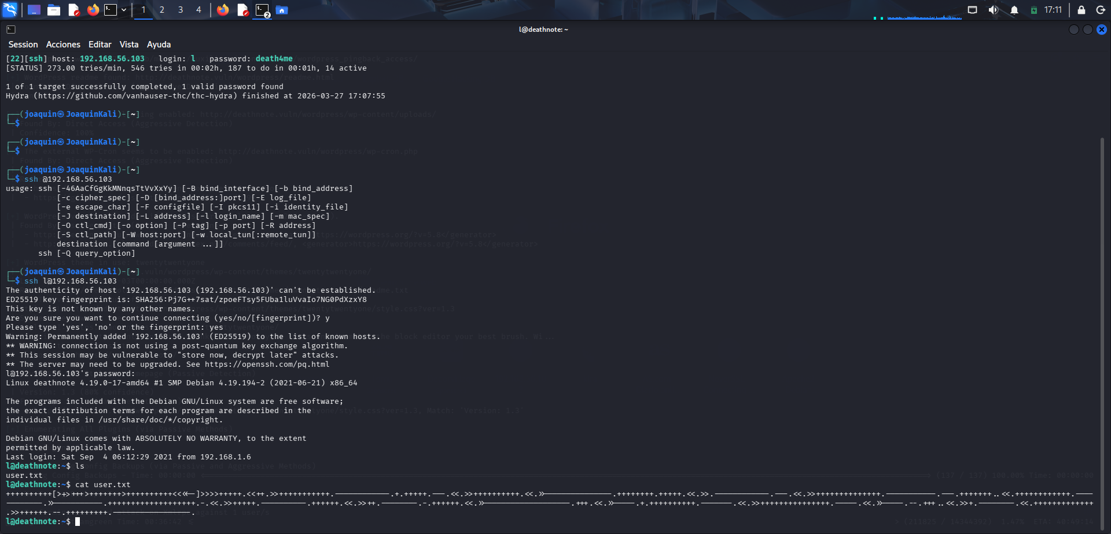Toggle mute via the volume tray icon
The image size is (1111, 534).
(x=993, y=10)
